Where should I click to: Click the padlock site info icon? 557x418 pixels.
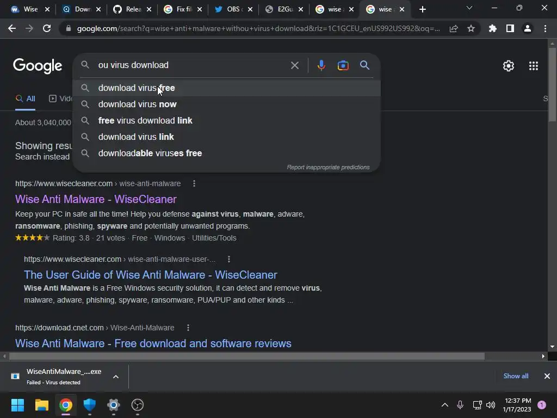click(69, 28)
